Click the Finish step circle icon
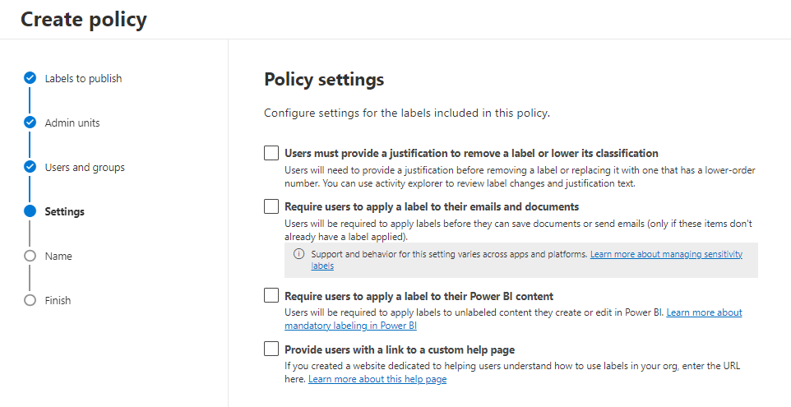 point(30,300)
